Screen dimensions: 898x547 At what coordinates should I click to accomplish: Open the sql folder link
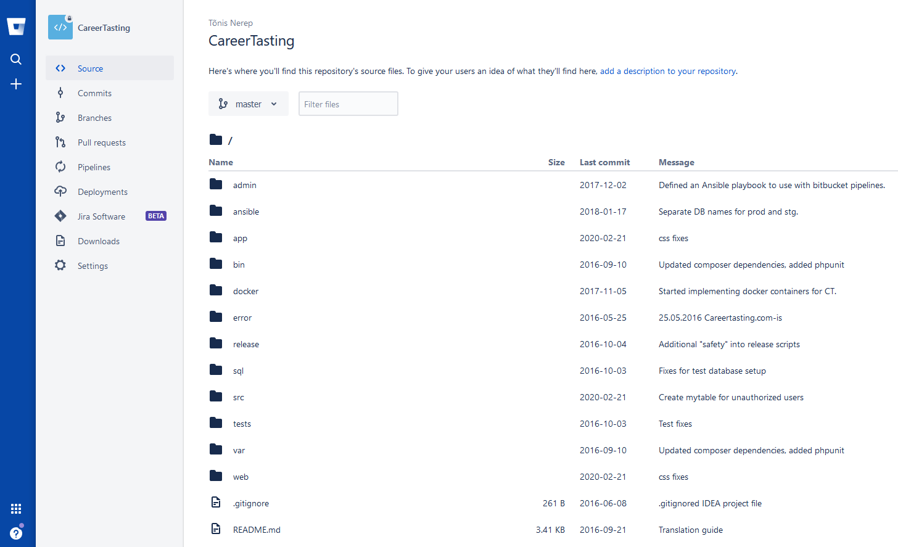click(x=238, y=371)
